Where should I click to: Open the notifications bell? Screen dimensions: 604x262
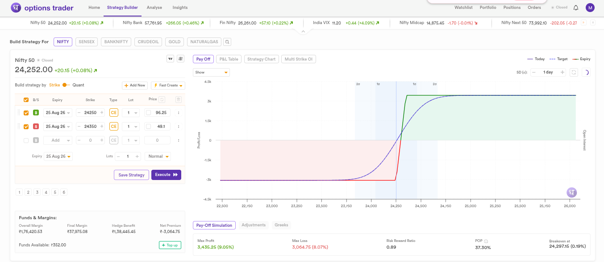[x=576, y=8]
